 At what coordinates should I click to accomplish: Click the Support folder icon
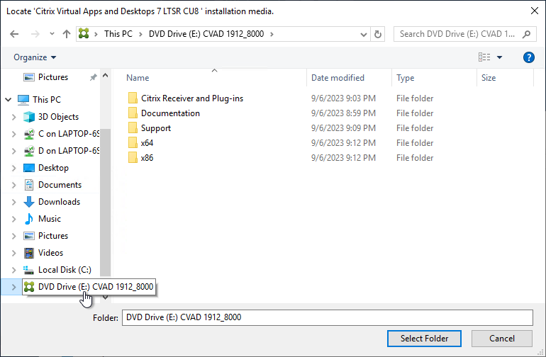pos(133,128)
